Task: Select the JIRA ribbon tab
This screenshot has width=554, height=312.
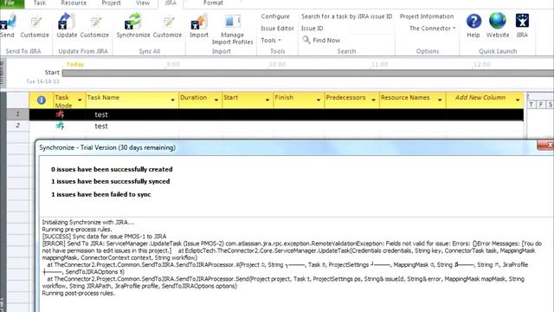Action: [171, 3]
